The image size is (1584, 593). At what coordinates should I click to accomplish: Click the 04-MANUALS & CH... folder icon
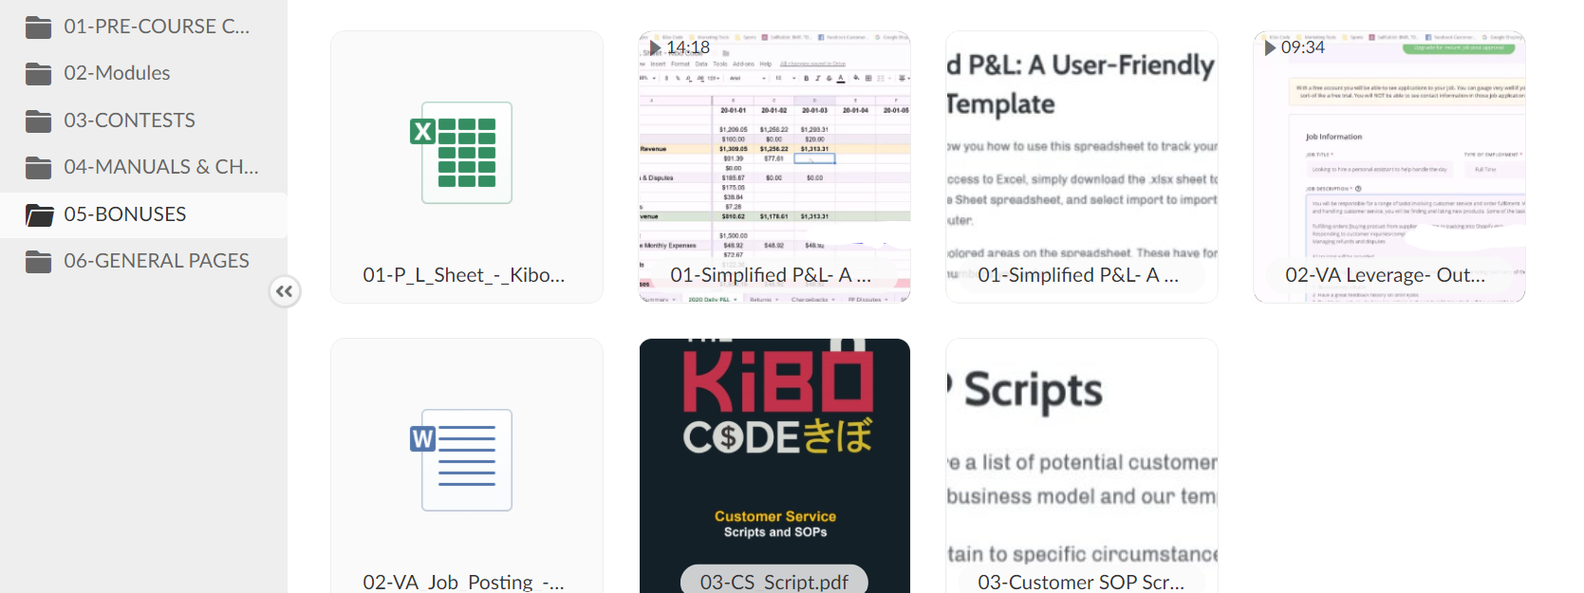[x=39, y=168]
